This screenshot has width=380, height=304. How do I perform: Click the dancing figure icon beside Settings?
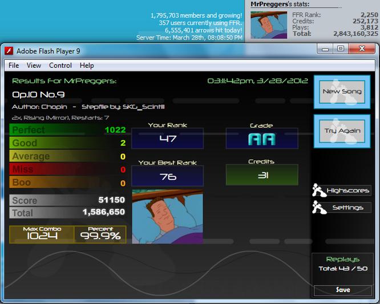pos(319,208)
